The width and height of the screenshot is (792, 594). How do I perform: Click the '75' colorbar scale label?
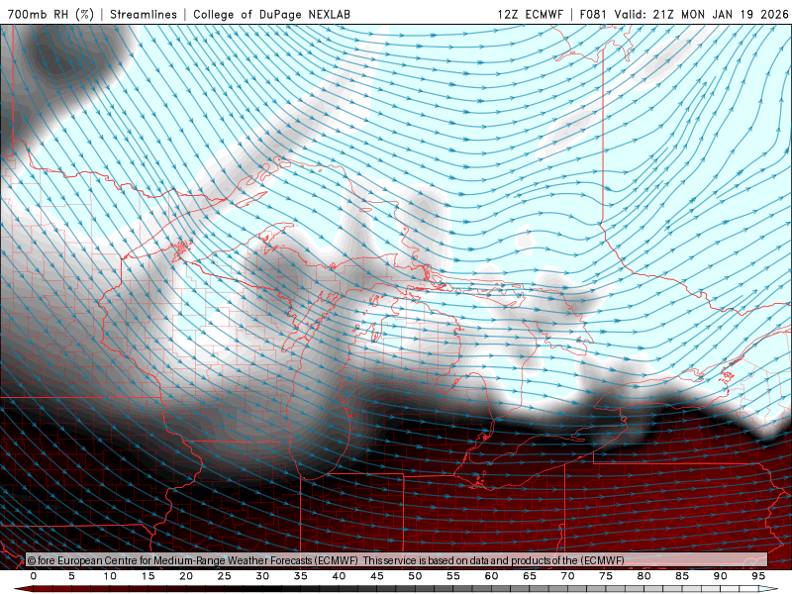606,576
